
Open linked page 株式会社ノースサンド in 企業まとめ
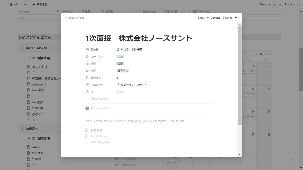(132, 85)
